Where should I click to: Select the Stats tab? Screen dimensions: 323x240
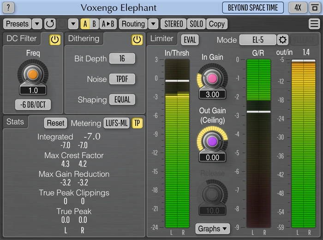15,122
